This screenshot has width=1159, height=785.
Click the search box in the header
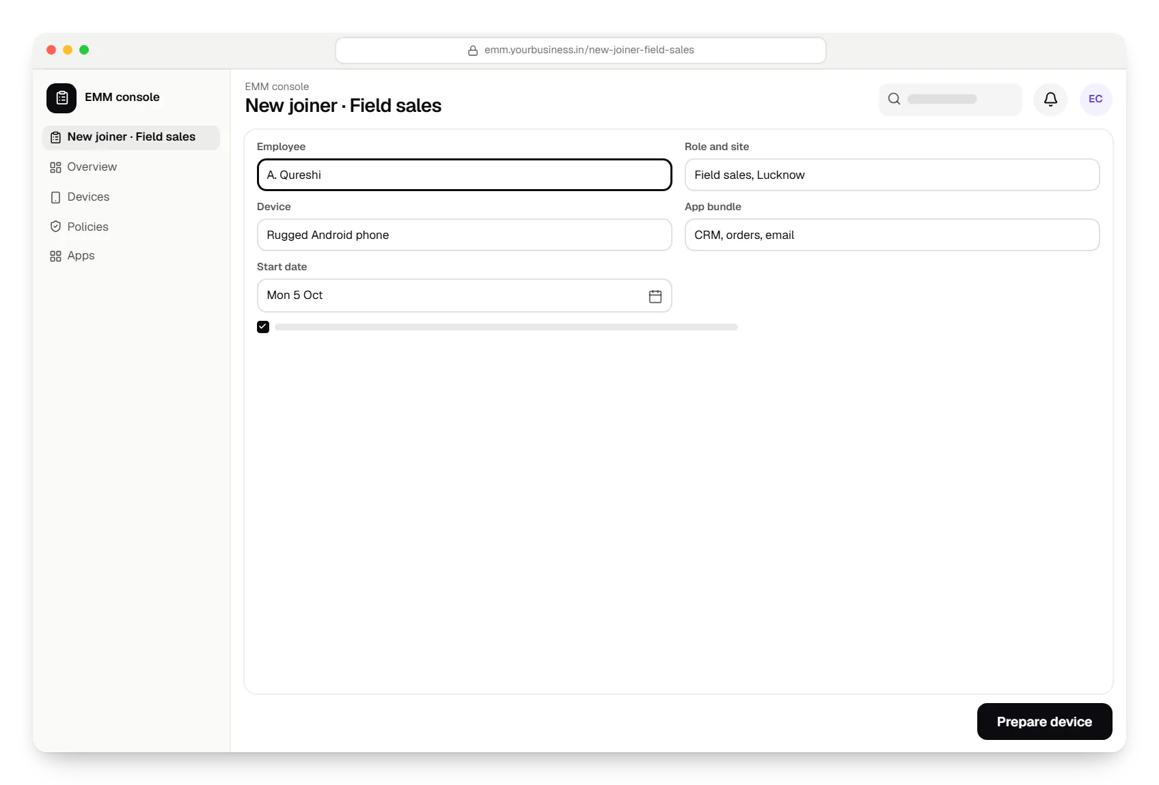[x=950, y=100]
